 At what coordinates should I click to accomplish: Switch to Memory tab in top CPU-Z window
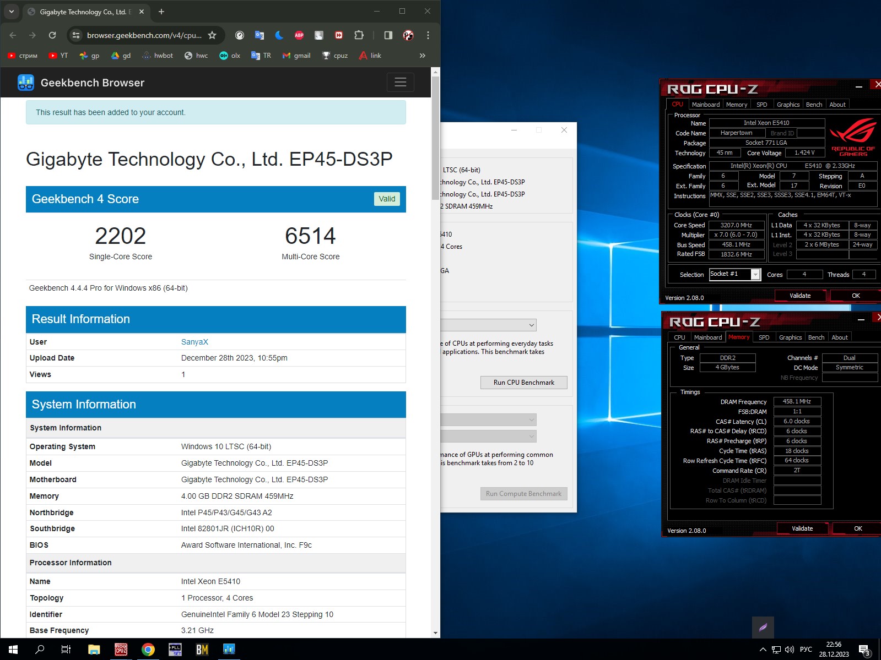(x=737, y=105)
